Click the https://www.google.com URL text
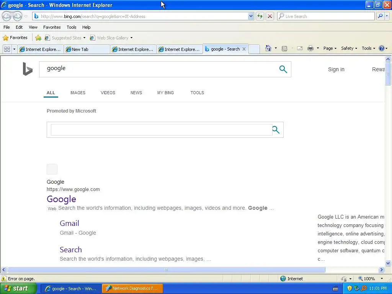This screenshot has height=294, width=392. point(73,189)
